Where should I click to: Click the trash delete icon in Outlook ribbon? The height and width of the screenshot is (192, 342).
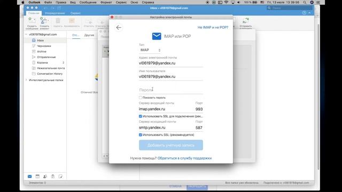click(x=58, y=21)
